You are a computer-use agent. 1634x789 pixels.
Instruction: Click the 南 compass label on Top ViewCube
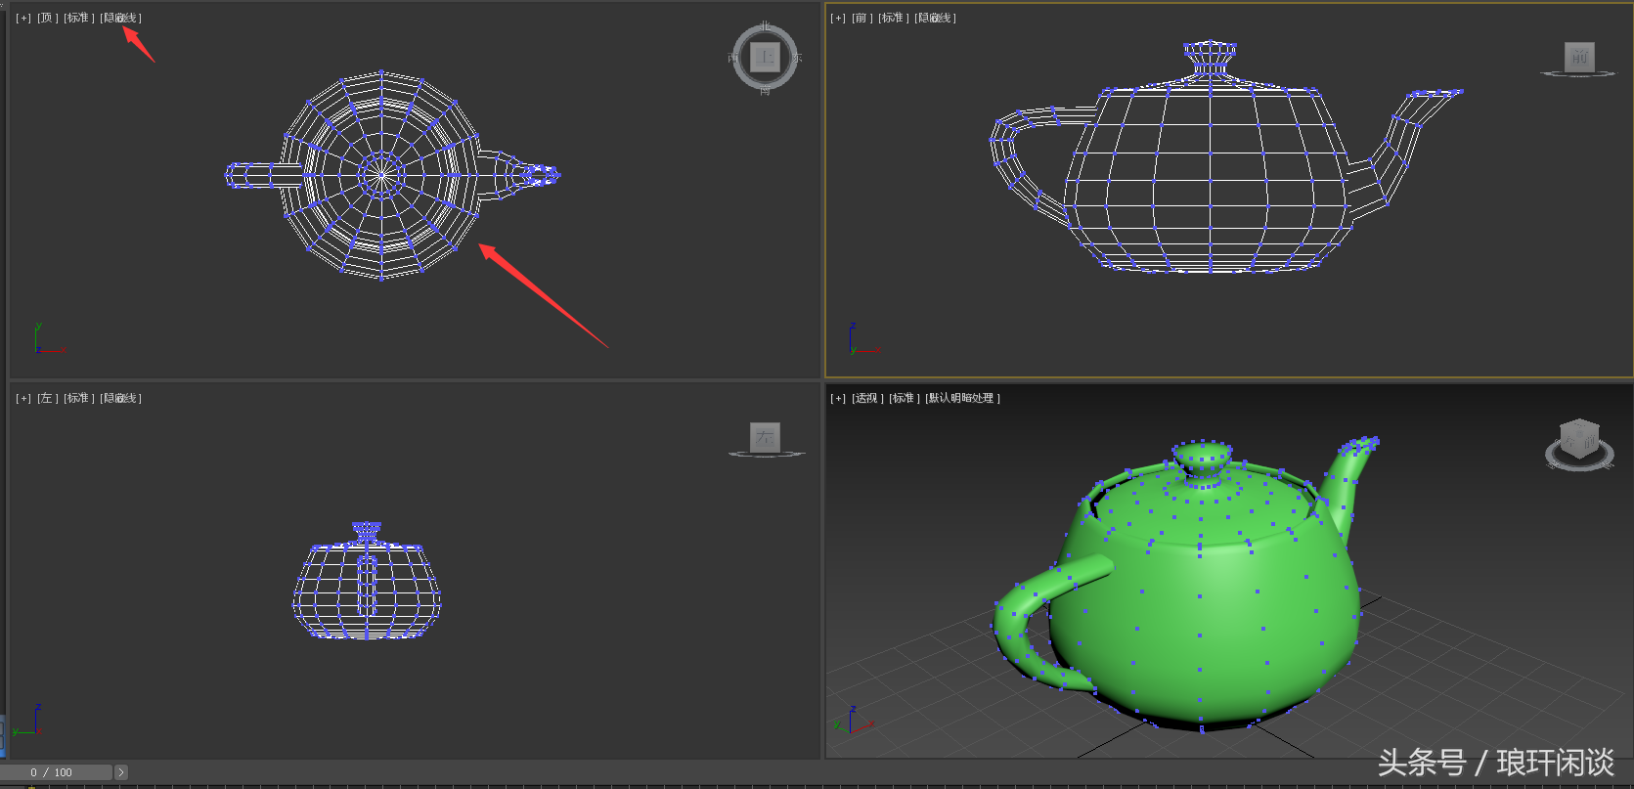[765, 91]
